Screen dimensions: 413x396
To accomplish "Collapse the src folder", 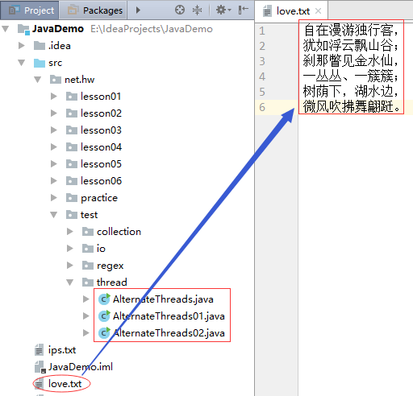I will [x=22, y=63].
